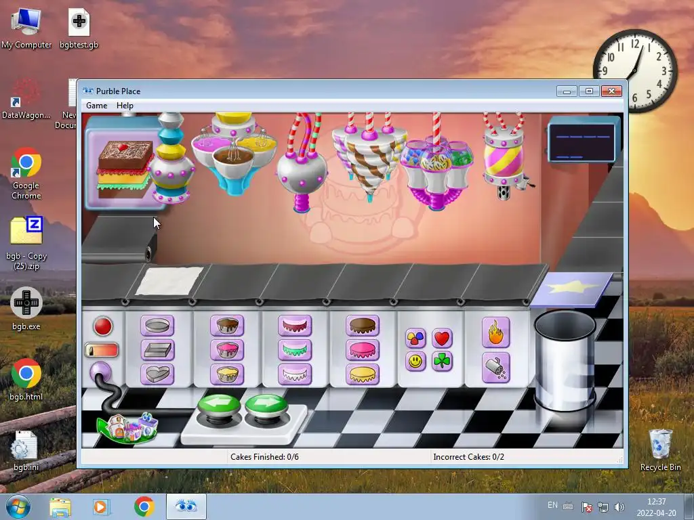Choose the yellow vanilla batter button
This screenshot has width=694, height=520.
click(227, 374)
